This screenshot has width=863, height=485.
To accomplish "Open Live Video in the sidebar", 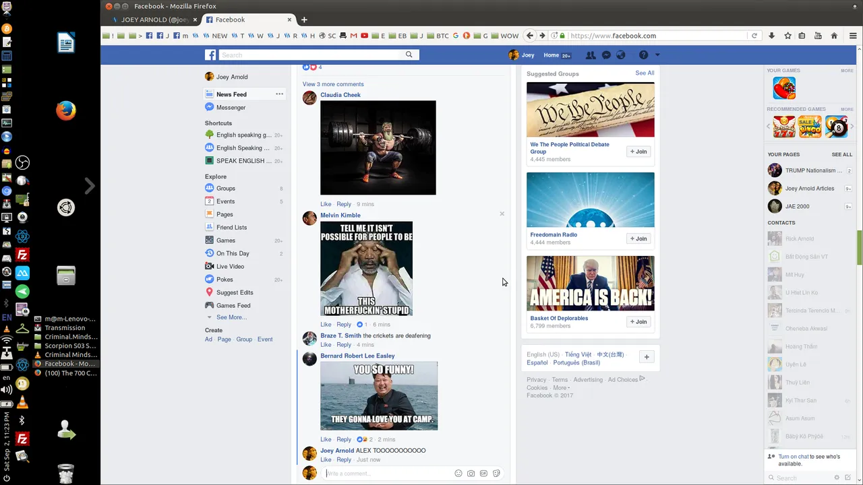I will point(230,267).
